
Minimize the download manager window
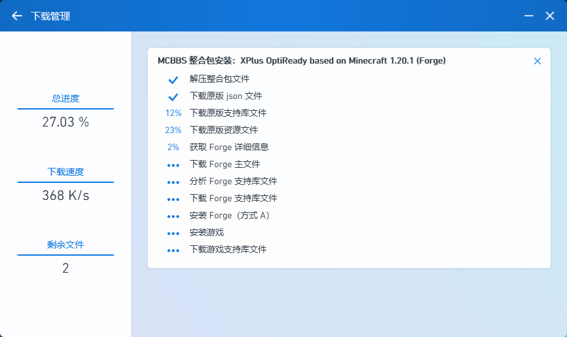click(528, 16)
